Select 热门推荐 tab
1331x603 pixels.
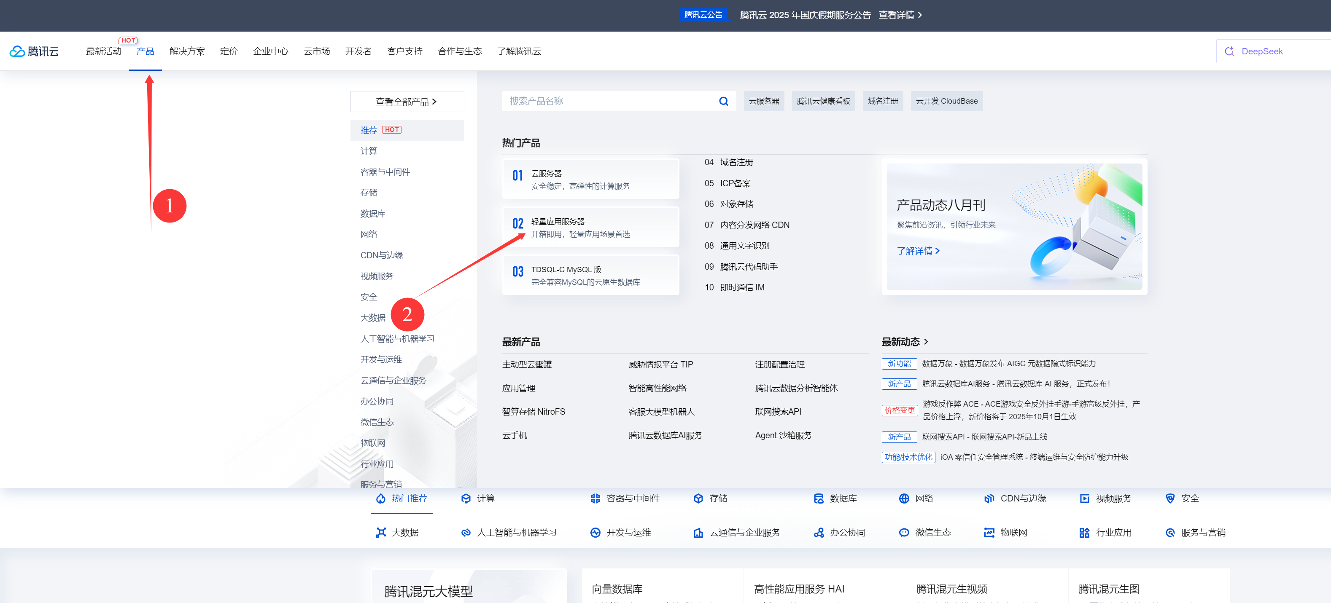click(x=401, y=498)
